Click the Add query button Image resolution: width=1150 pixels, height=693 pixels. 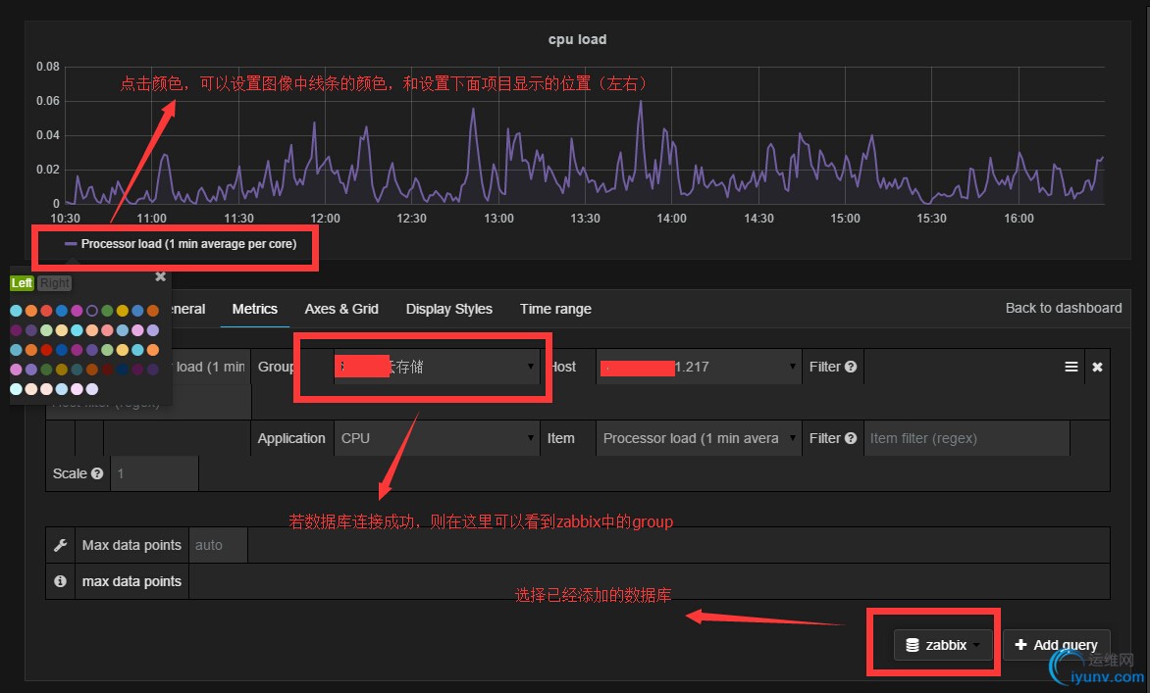(1056, 645)
